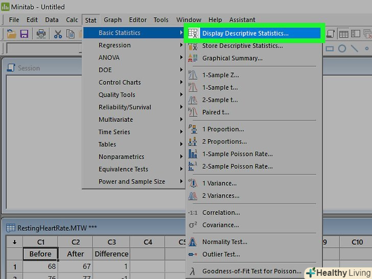The height and width of the screenshot is (279, 372).
Task: Expand the Control Charts submenu
Action: 134,82
